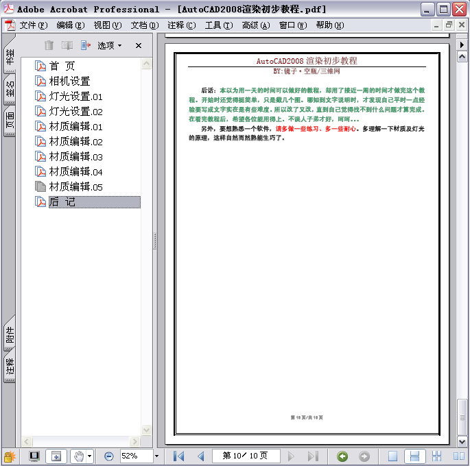Open the 窗口(W) menu
This screenshot has width=470, height=466.
(x=293, y=25)
